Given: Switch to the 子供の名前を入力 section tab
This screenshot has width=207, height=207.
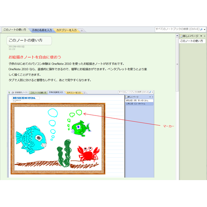Looking at the screenshot, I should [x=42, y=30].
